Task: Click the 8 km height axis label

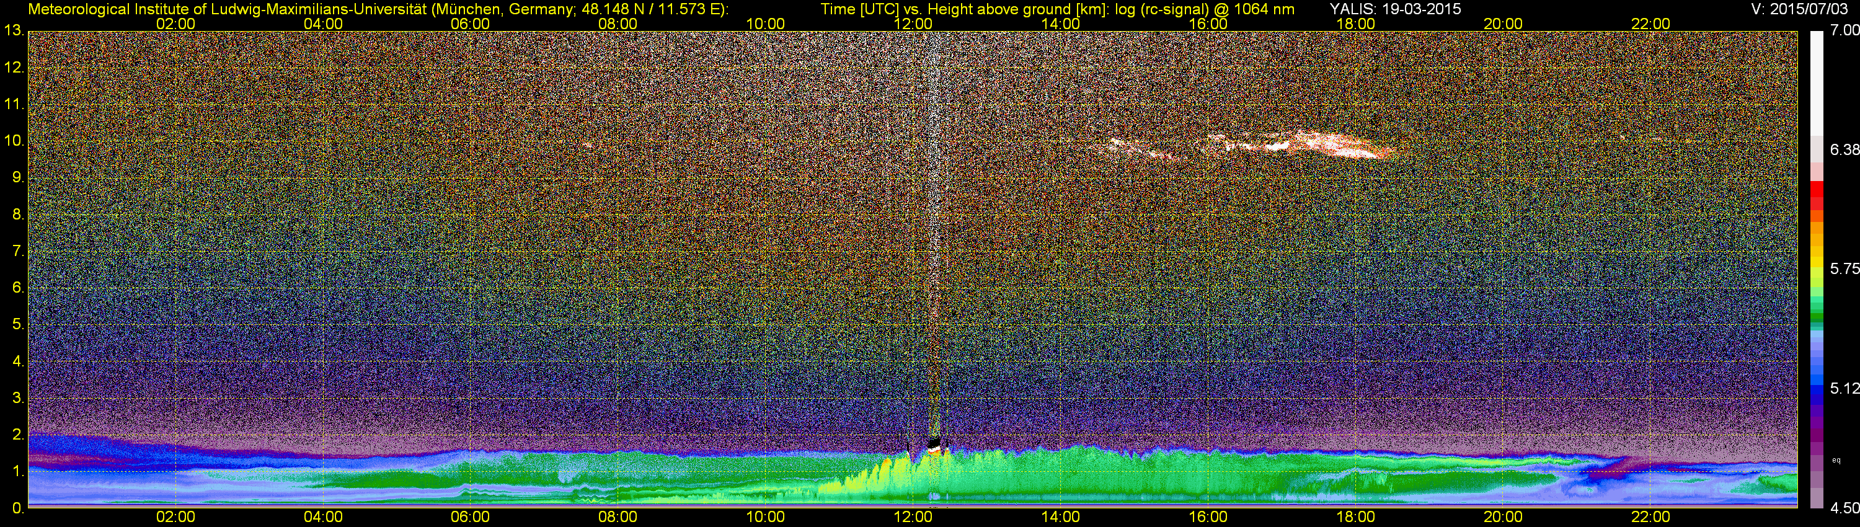Action: click(x=17, y=215)
